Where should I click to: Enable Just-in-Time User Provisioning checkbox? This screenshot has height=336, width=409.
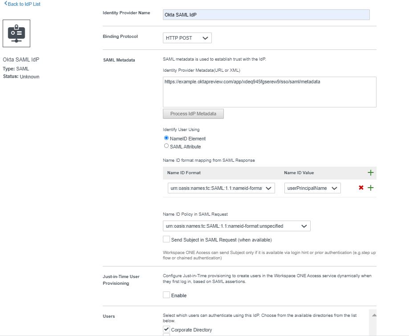[166, 295]
